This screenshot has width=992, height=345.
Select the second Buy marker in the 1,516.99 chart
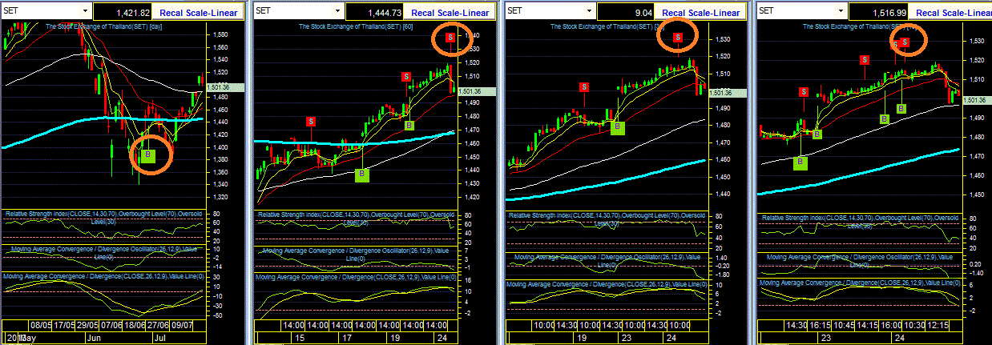(x=817, y=134)
